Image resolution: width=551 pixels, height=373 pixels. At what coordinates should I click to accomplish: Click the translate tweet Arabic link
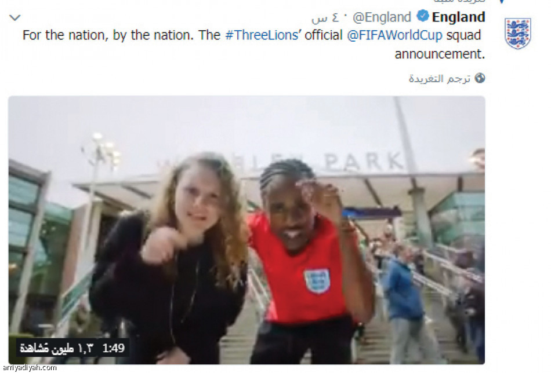pos(439,78)
